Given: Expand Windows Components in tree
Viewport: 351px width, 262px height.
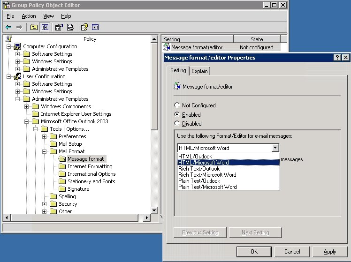Looking at the screenshot, I should [26, 106].
